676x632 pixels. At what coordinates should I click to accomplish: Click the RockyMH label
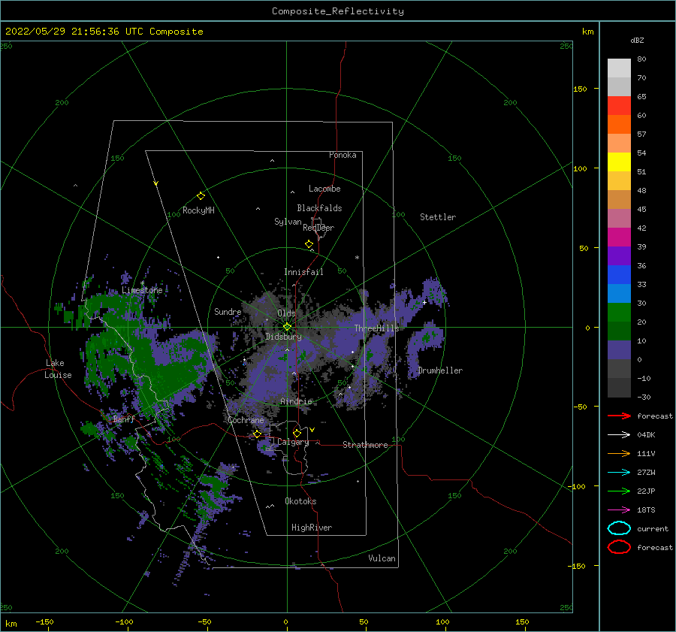tap(198, 210)
